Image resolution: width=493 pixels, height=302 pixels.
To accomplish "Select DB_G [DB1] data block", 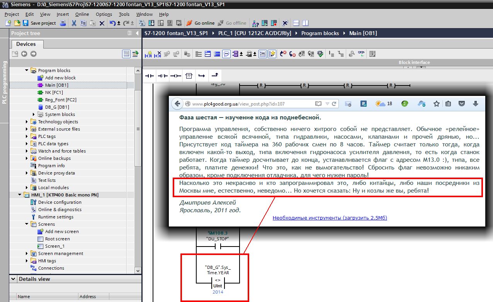I will tap(57, 107).
